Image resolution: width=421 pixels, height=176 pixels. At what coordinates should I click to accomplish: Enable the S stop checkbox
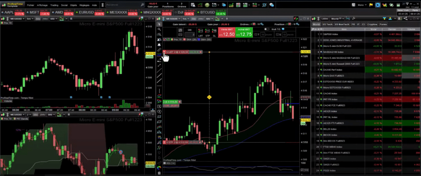tap(277, 34)
